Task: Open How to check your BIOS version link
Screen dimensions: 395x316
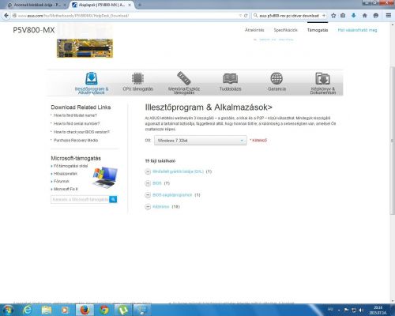Action: point(81,132)
